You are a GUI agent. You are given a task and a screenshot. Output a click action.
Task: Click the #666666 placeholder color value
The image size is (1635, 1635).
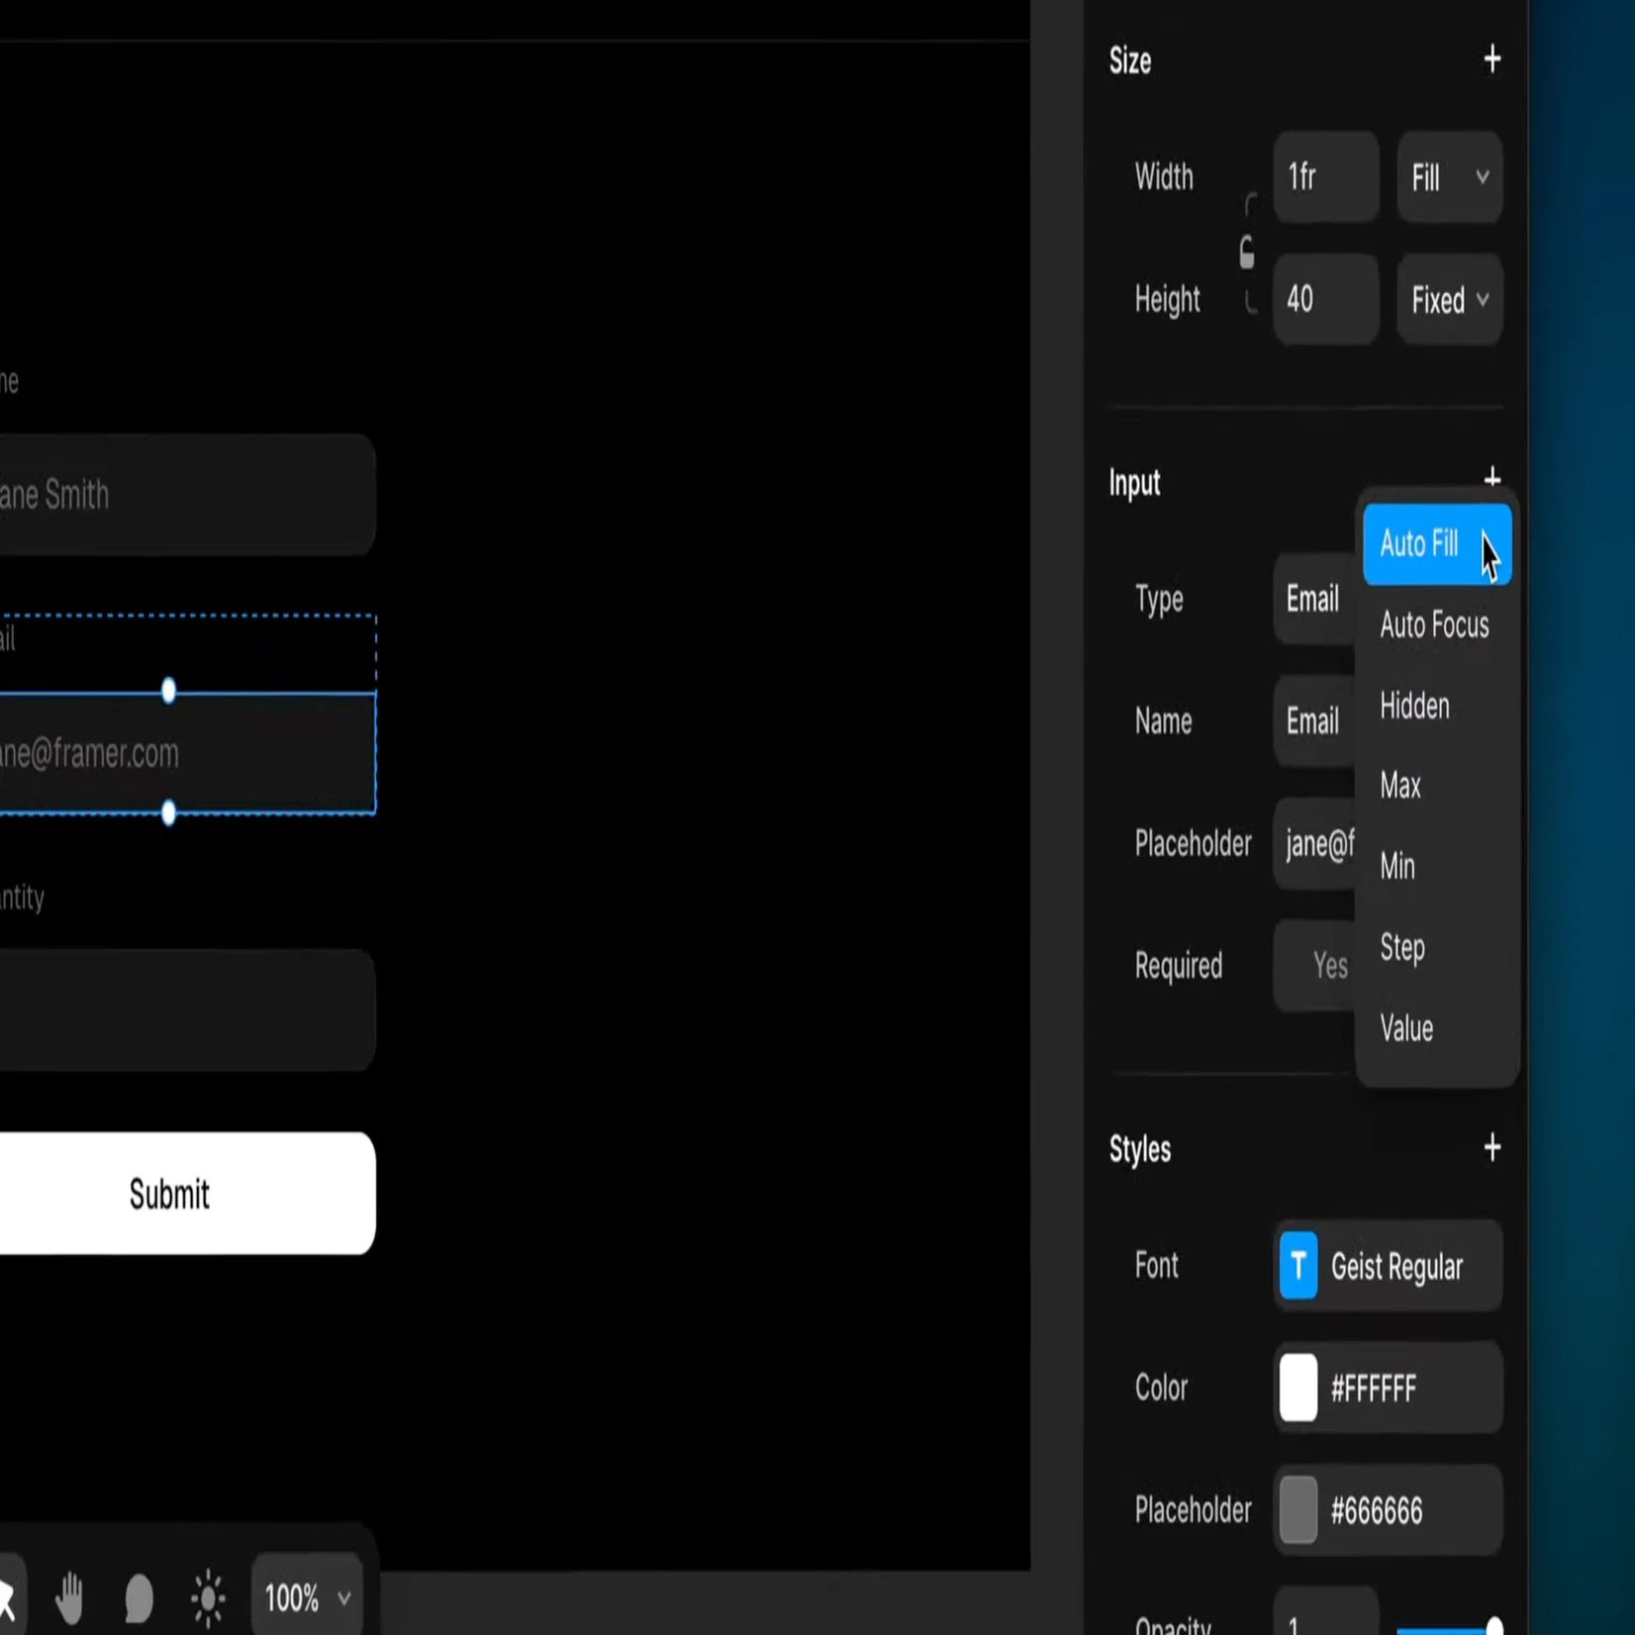point(1376,1511)
